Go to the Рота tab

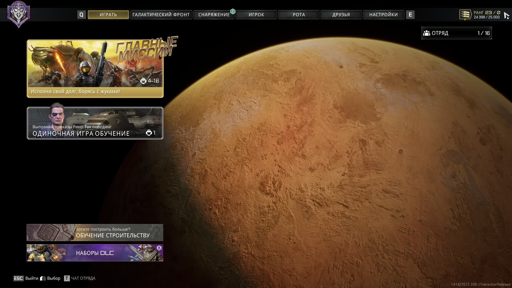click(299, 15)
